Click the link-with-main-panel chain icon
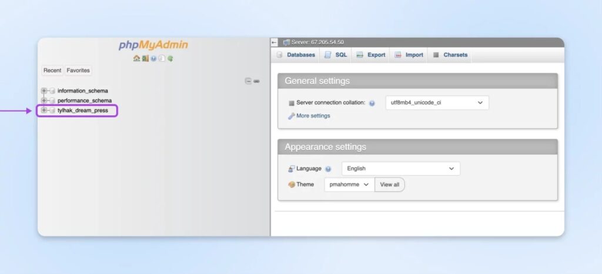The image size is (602, 274). [x=256, y=81]
